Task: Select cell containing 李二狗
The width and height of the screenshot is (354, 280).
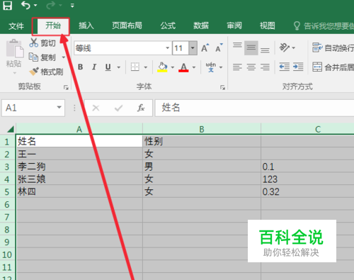Action: pos(79,167)
